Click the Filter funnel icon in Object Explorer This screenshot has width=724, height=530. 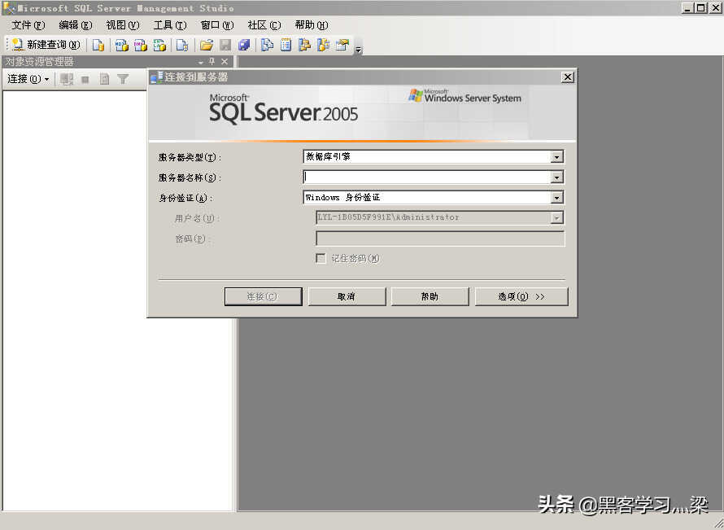pyautogui.click(x=123, y=80)
